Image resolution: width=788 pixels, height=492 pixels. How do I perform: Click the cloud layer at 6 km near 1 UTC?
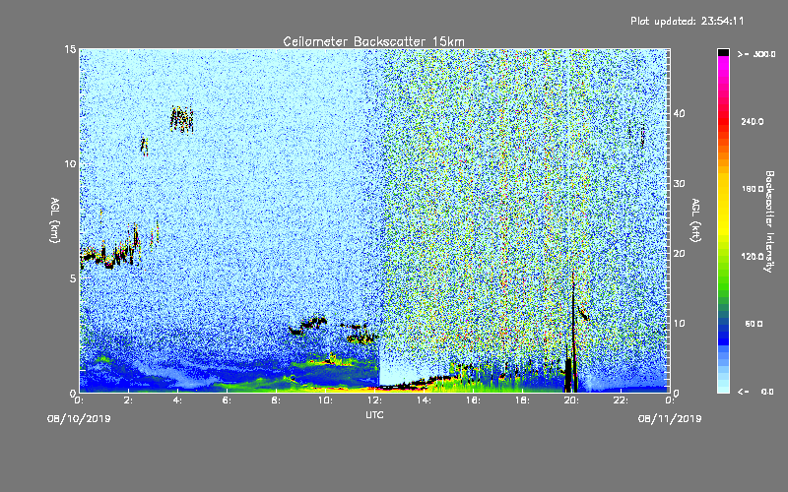coord(108,254)
